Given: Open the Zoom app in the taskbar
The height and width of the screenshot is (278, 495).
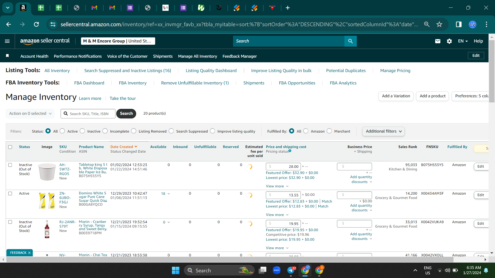Looking at the screenshot, I should 277,270.
